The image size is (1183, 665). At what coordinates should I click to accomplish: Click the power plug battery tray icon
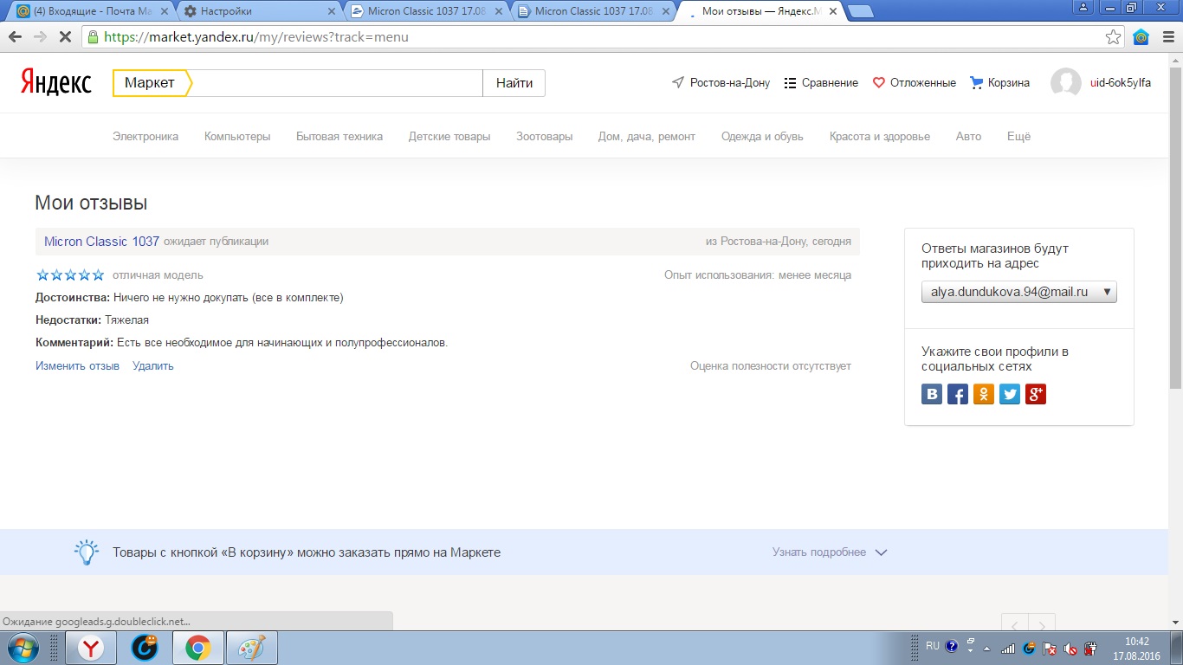tap(1091, 648)
